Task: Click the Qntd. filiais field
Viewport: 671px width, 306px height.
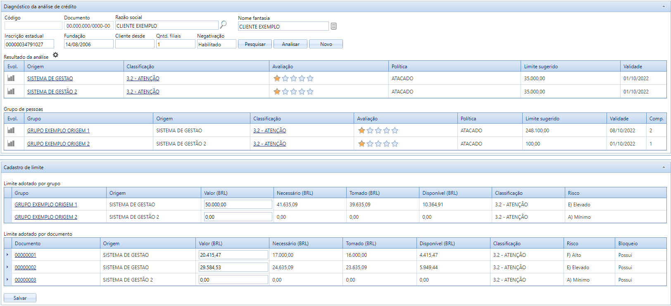Action: point(176,44)
